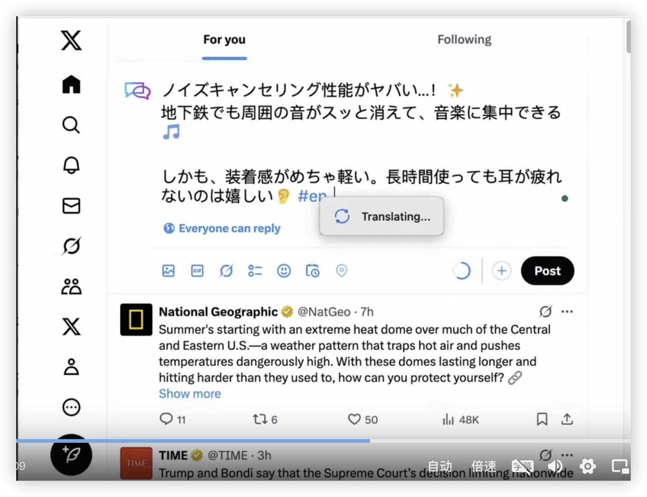This screenshot has height=497, width=647.
Task: Add a poll to the post
Action: (x=255, y=271)
